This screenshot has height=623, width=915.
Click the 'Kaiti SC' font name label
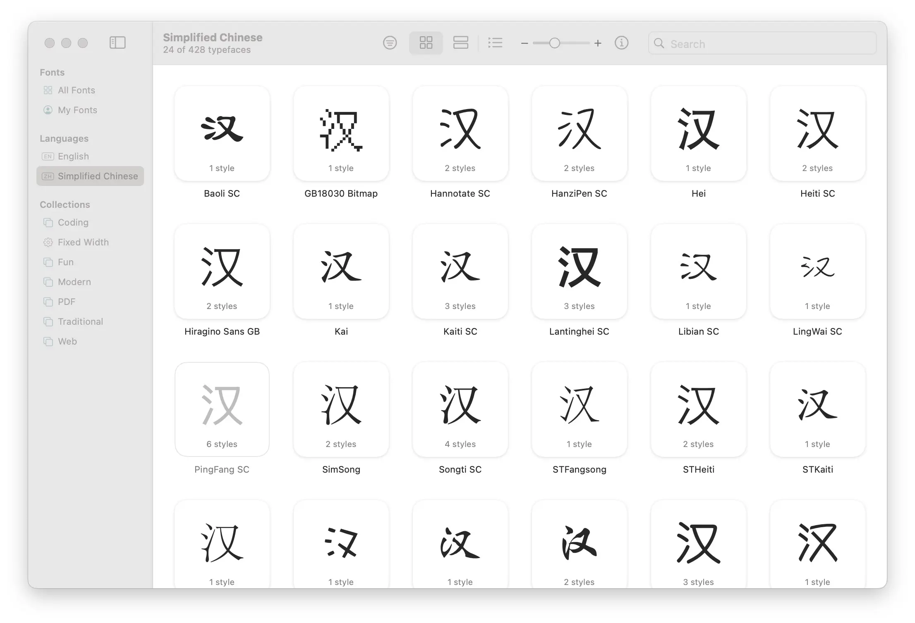[x=460, y=331]
